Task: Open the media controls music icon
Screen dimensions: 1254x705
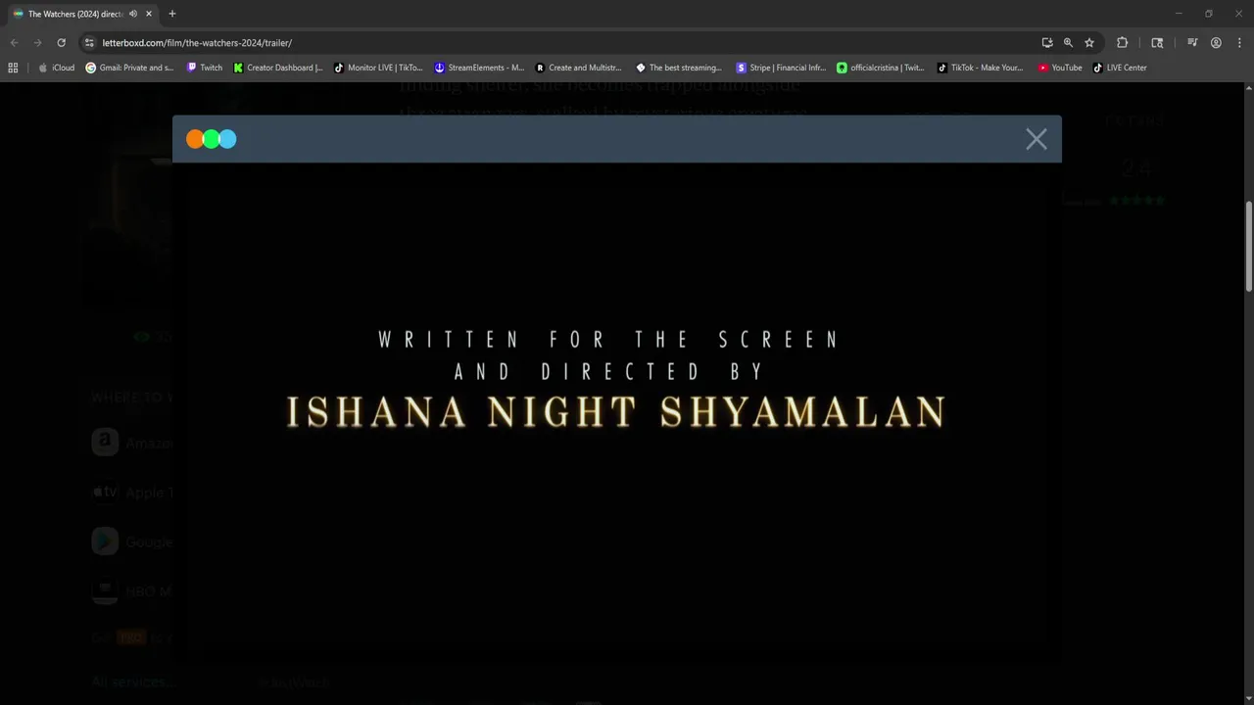Action: pos(1192,43)
